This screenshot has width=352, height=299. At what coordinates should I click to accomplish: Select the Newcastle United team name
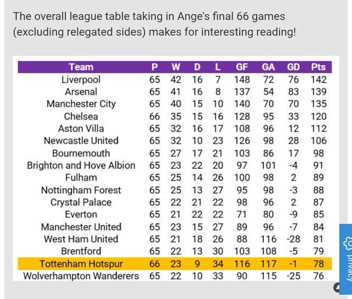[x=81, y=141]
